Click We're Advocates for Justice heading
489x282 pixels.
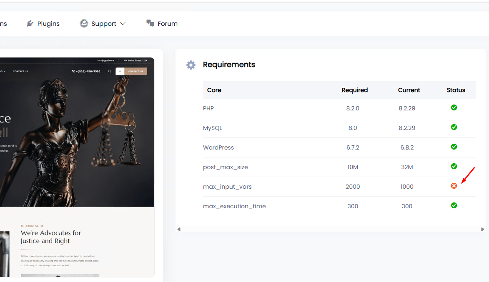tap(51, 237)
